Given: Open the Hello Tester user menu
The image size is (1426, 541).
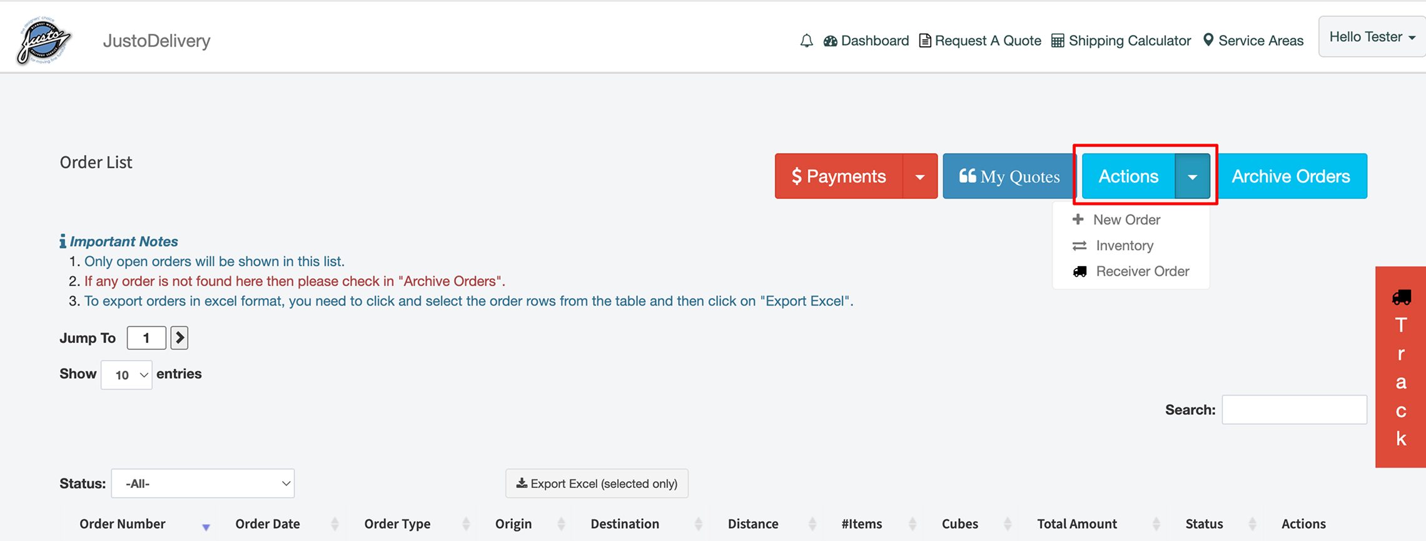Looking at the screenshot, I should pyautogui.click(x=1371, y=37).
